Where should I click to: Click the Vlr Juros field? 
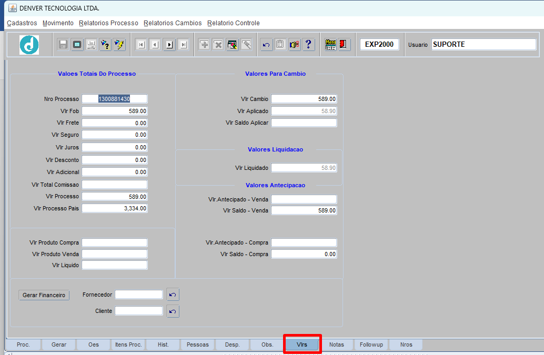(115, 147)
